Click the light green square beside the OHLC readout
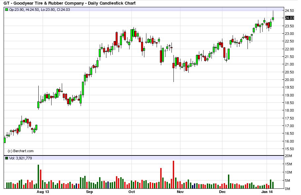Image resolution: width=301 pixels, height=195 pixels. pyautogui.click(x=7, y=10)
